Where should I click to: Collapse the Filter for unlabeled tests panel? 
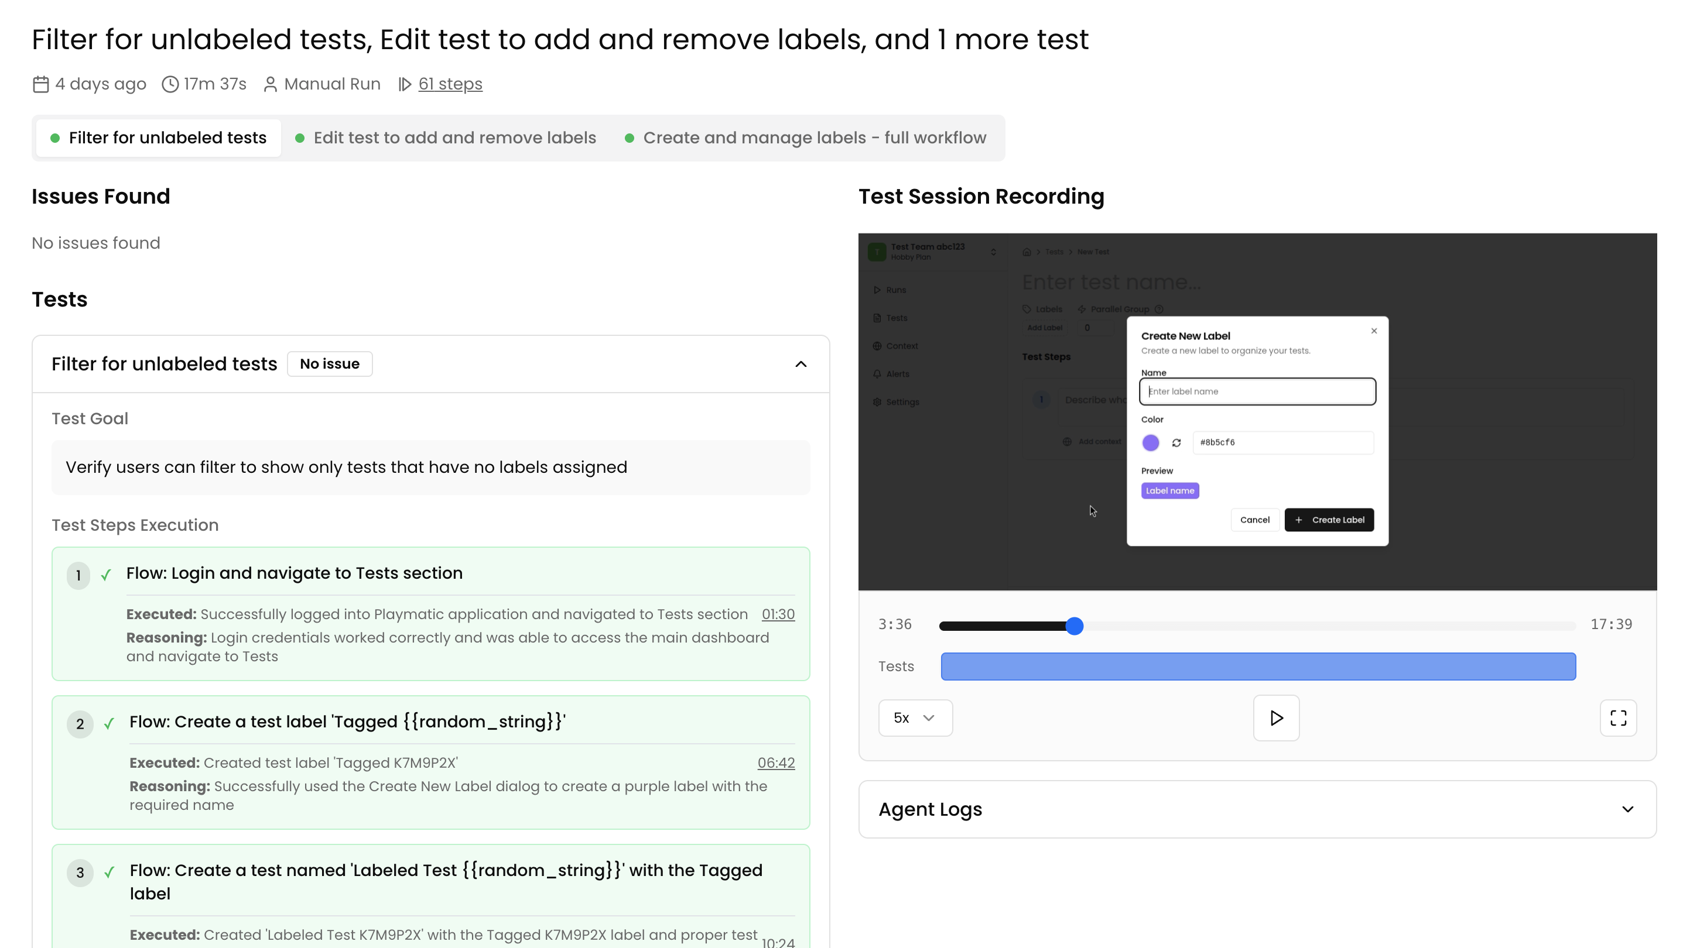click(801, 363)
